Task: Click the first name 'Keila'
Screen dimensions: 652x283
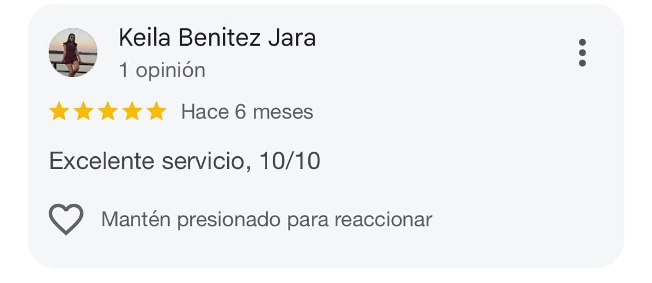Action: pyautogui.click(x=145, y=38)
